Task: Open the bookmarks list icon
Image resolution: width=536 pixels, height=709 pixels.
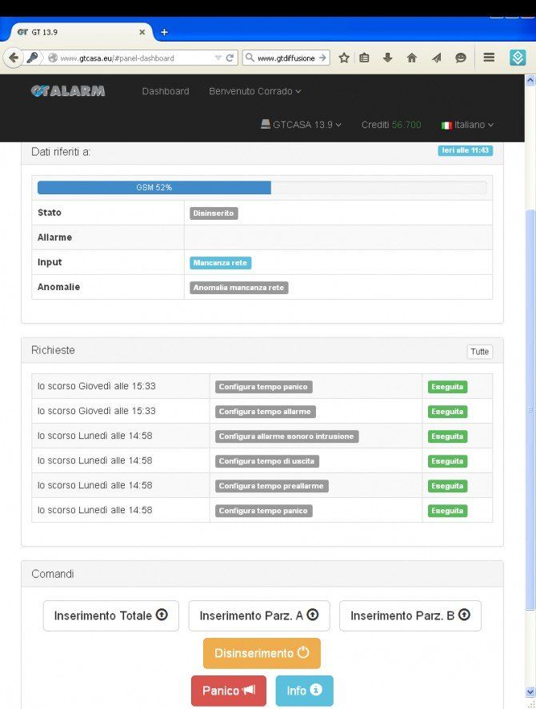Action: point(365,58)
